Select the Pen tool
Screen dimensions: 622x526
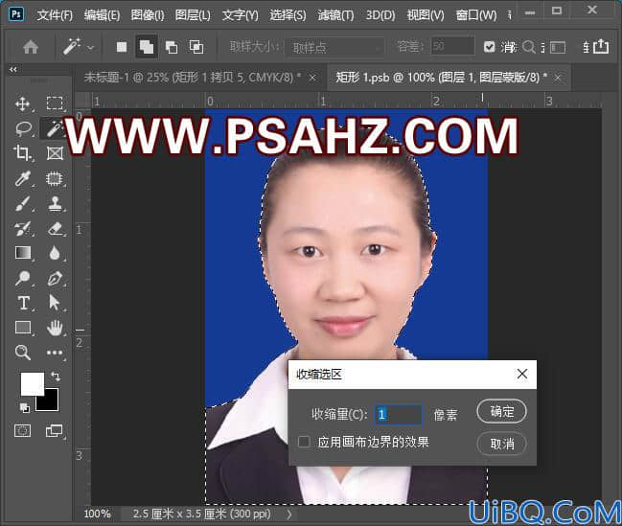55,279
